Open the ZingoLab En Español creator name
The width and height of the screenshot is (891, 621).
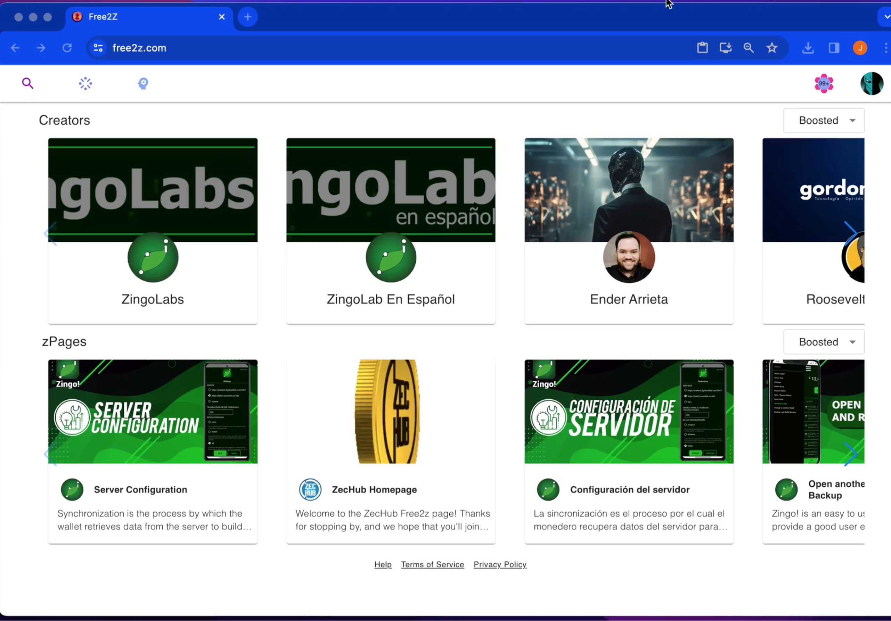tap(391, 299)
